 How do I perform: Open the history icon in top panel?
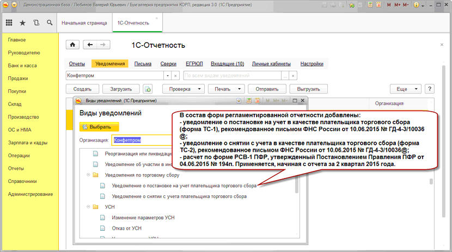pos(36,23)
